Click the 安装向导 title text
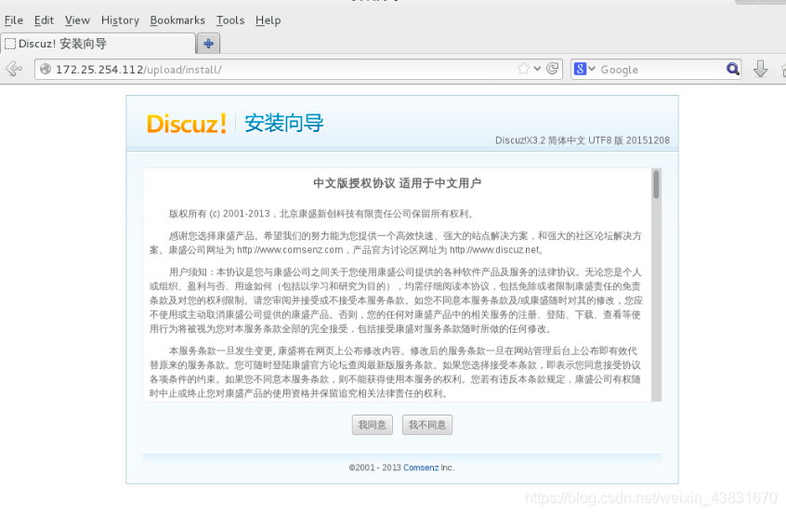The image size is (786, 515). click(x=284, y=124)
